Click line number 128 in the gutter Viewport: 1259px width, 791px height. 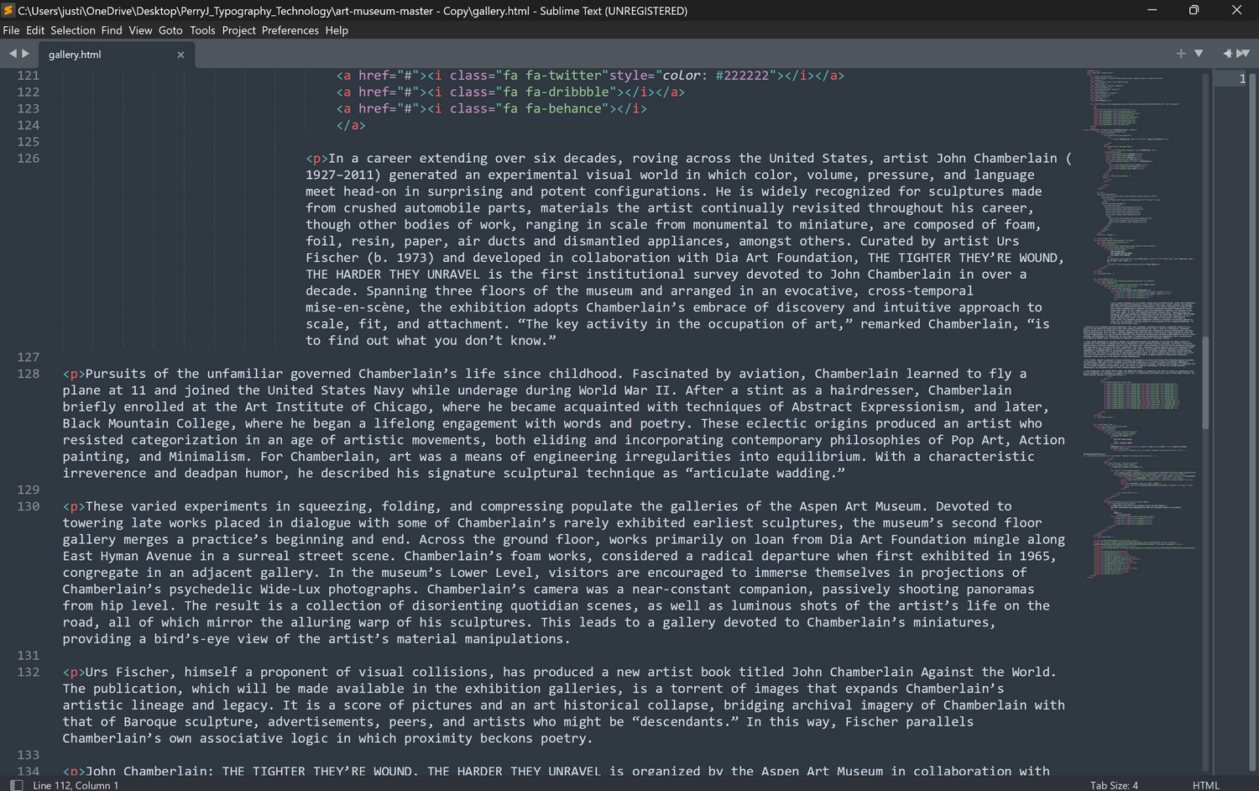pyautogui.click(x=29, y=374)
